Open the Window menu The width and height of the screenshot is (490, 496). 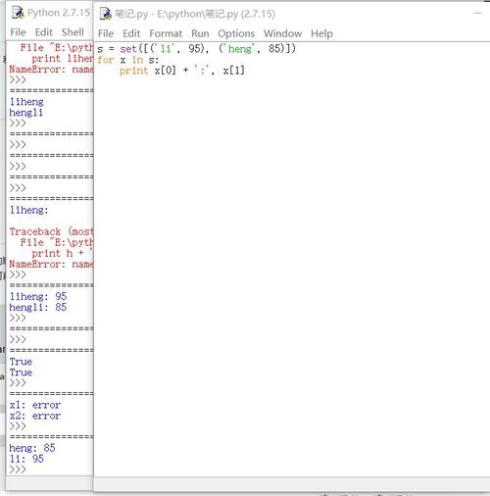282,33
